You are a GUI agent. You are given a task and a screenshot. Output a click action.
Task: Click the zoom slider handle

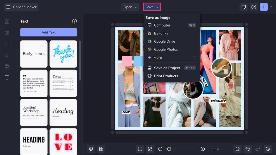169,149
